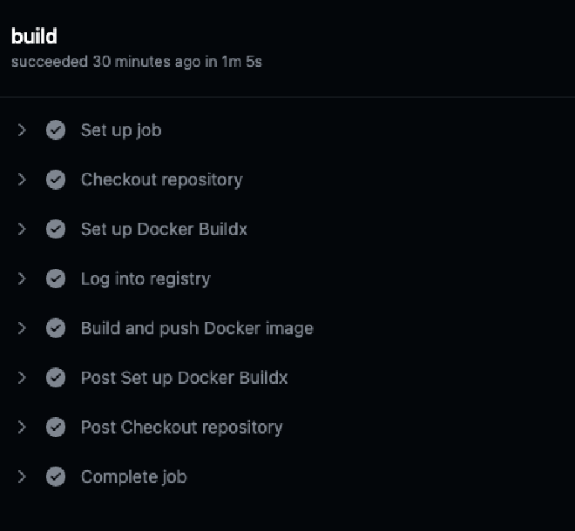575x531 pixels.
Task: Expand the Set up job step chevron
Action: (22, 131)
